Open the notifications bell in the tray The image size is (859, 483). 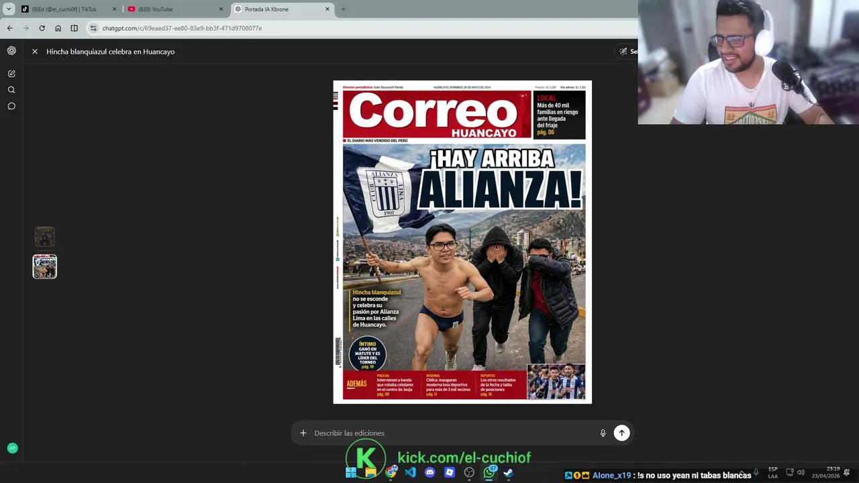[847, 473]
